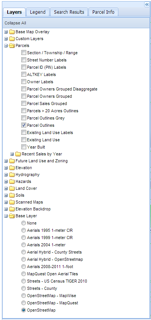
Task: Select OpenStreetMap - MapQuest base layer
Action: (24, 303)
